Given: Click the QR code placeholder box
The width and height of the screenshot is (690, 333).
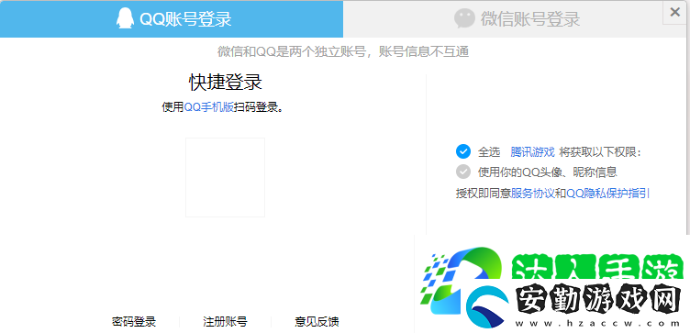Looking at the screenshot, I should pyautogui.click(x=225, y=177).
